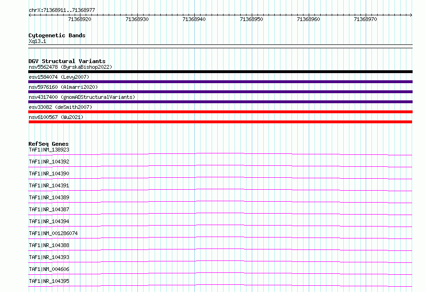Click esv33082 (deSmith2007) label

pos(60,107)
